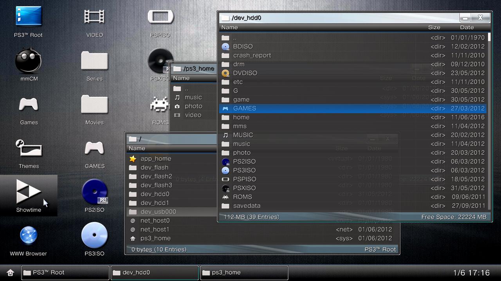Screen dimensions: 501x281
Task: Switch to the ps3_home taskbar tab
Action: [244, 273]
